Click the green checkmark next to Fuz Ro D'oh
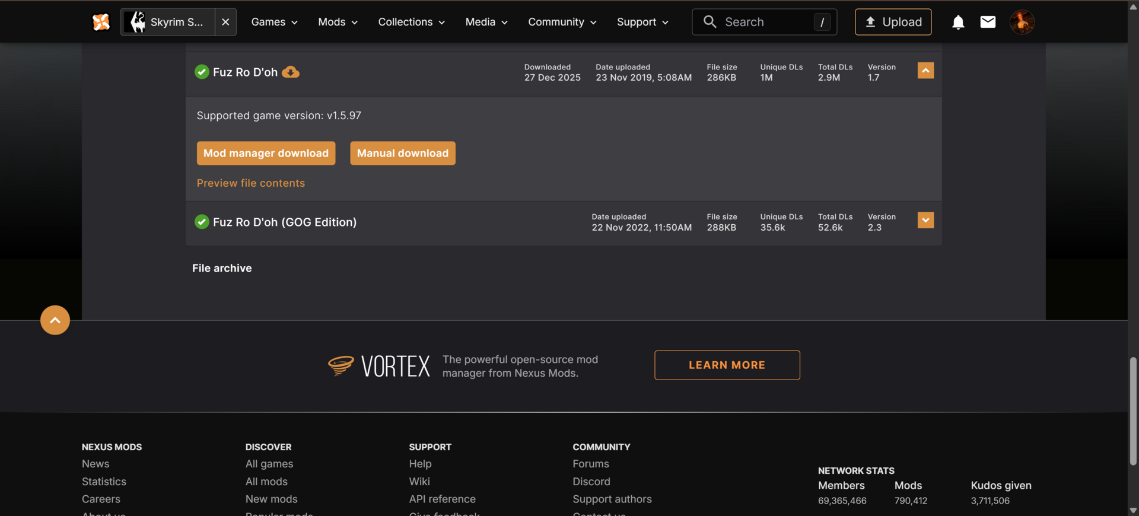The width and height of the screenshot is (1139, 516). [202, 72]
